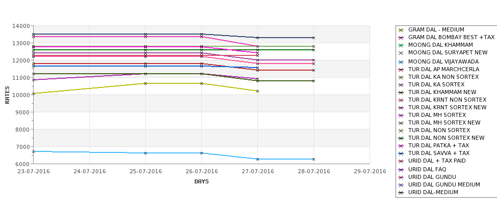Click the 14000 rate axis label
This screenshot has width=497, height=218.
pyautogui.click(x=21, y=26)
